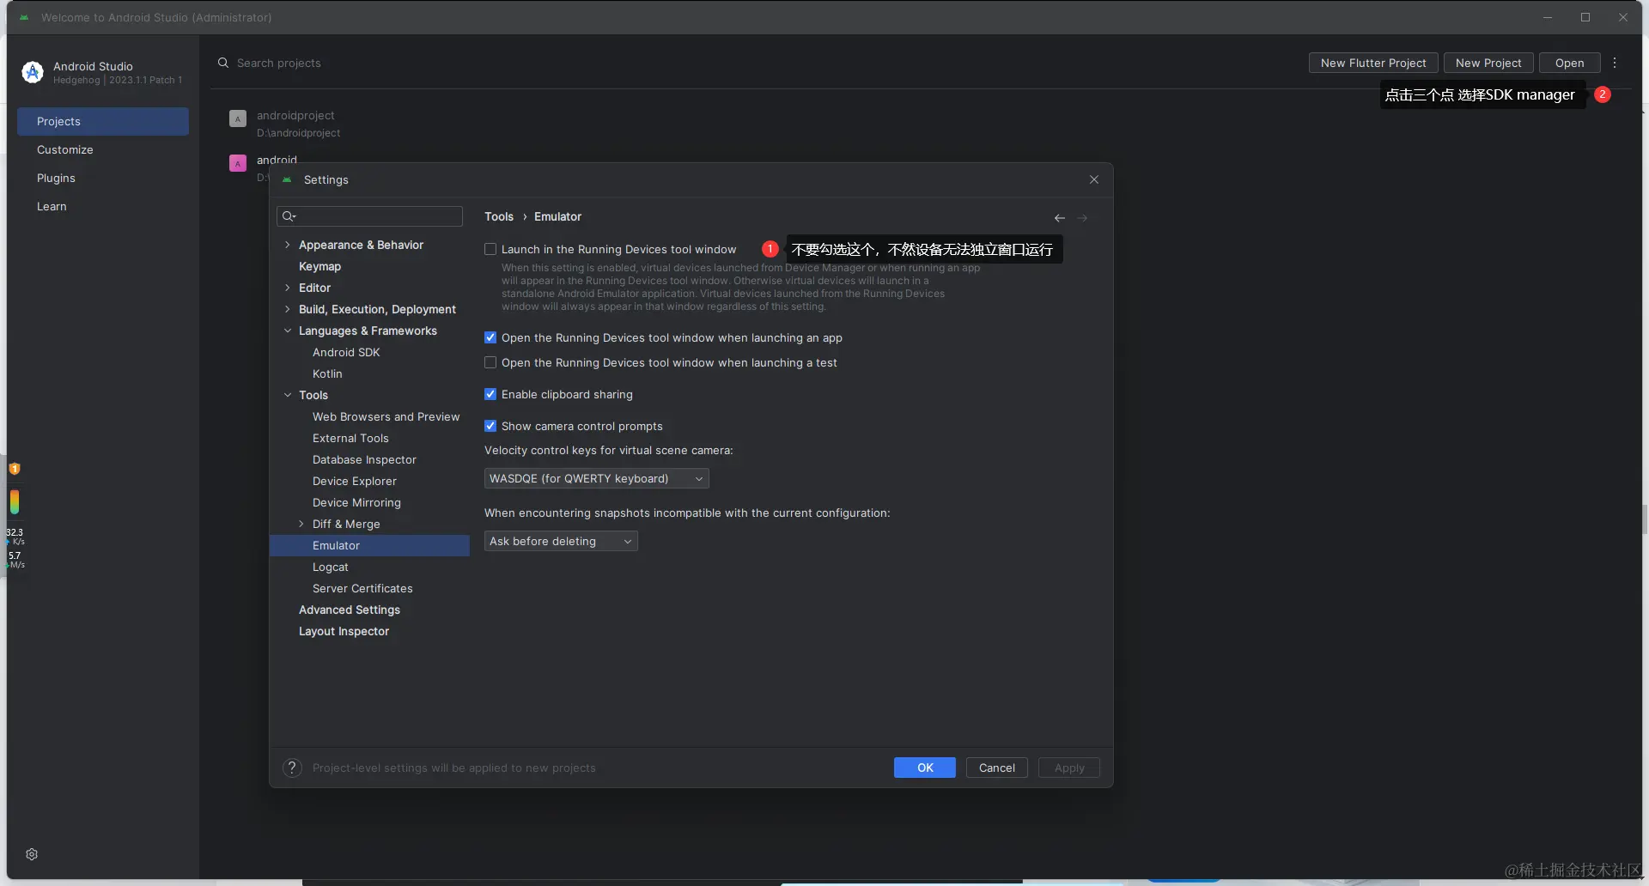Click the Android icon in the window title bar
Screen dimensions: 1649x886
pos(24,17)
